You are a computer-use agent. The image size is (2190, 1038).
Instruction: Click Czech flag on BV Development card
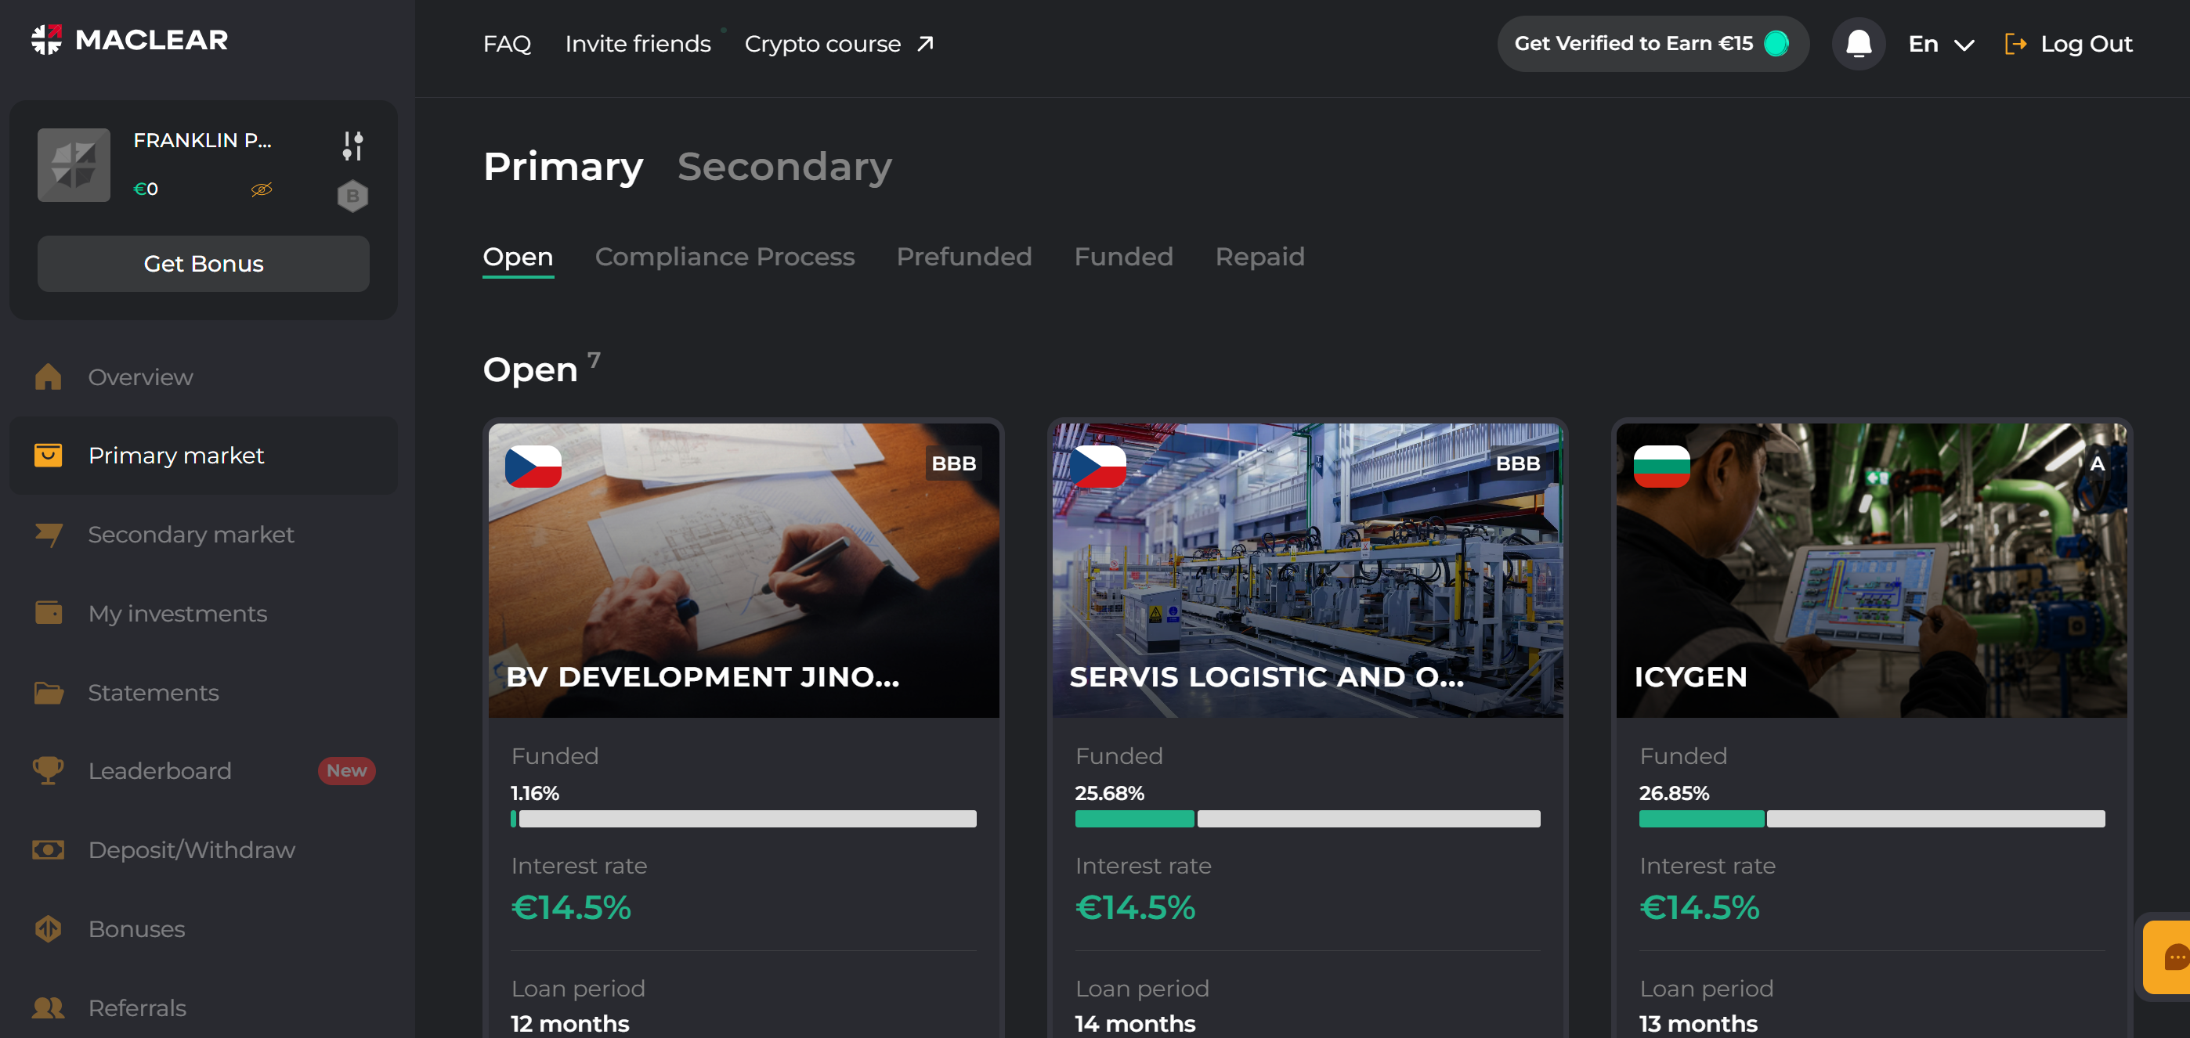click(x=533, y=466)
